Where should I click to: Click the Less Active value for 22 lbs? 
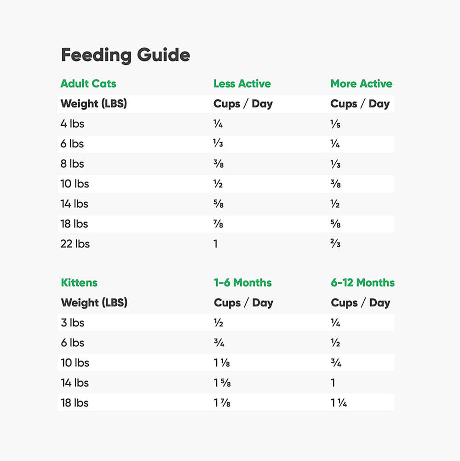215,244
